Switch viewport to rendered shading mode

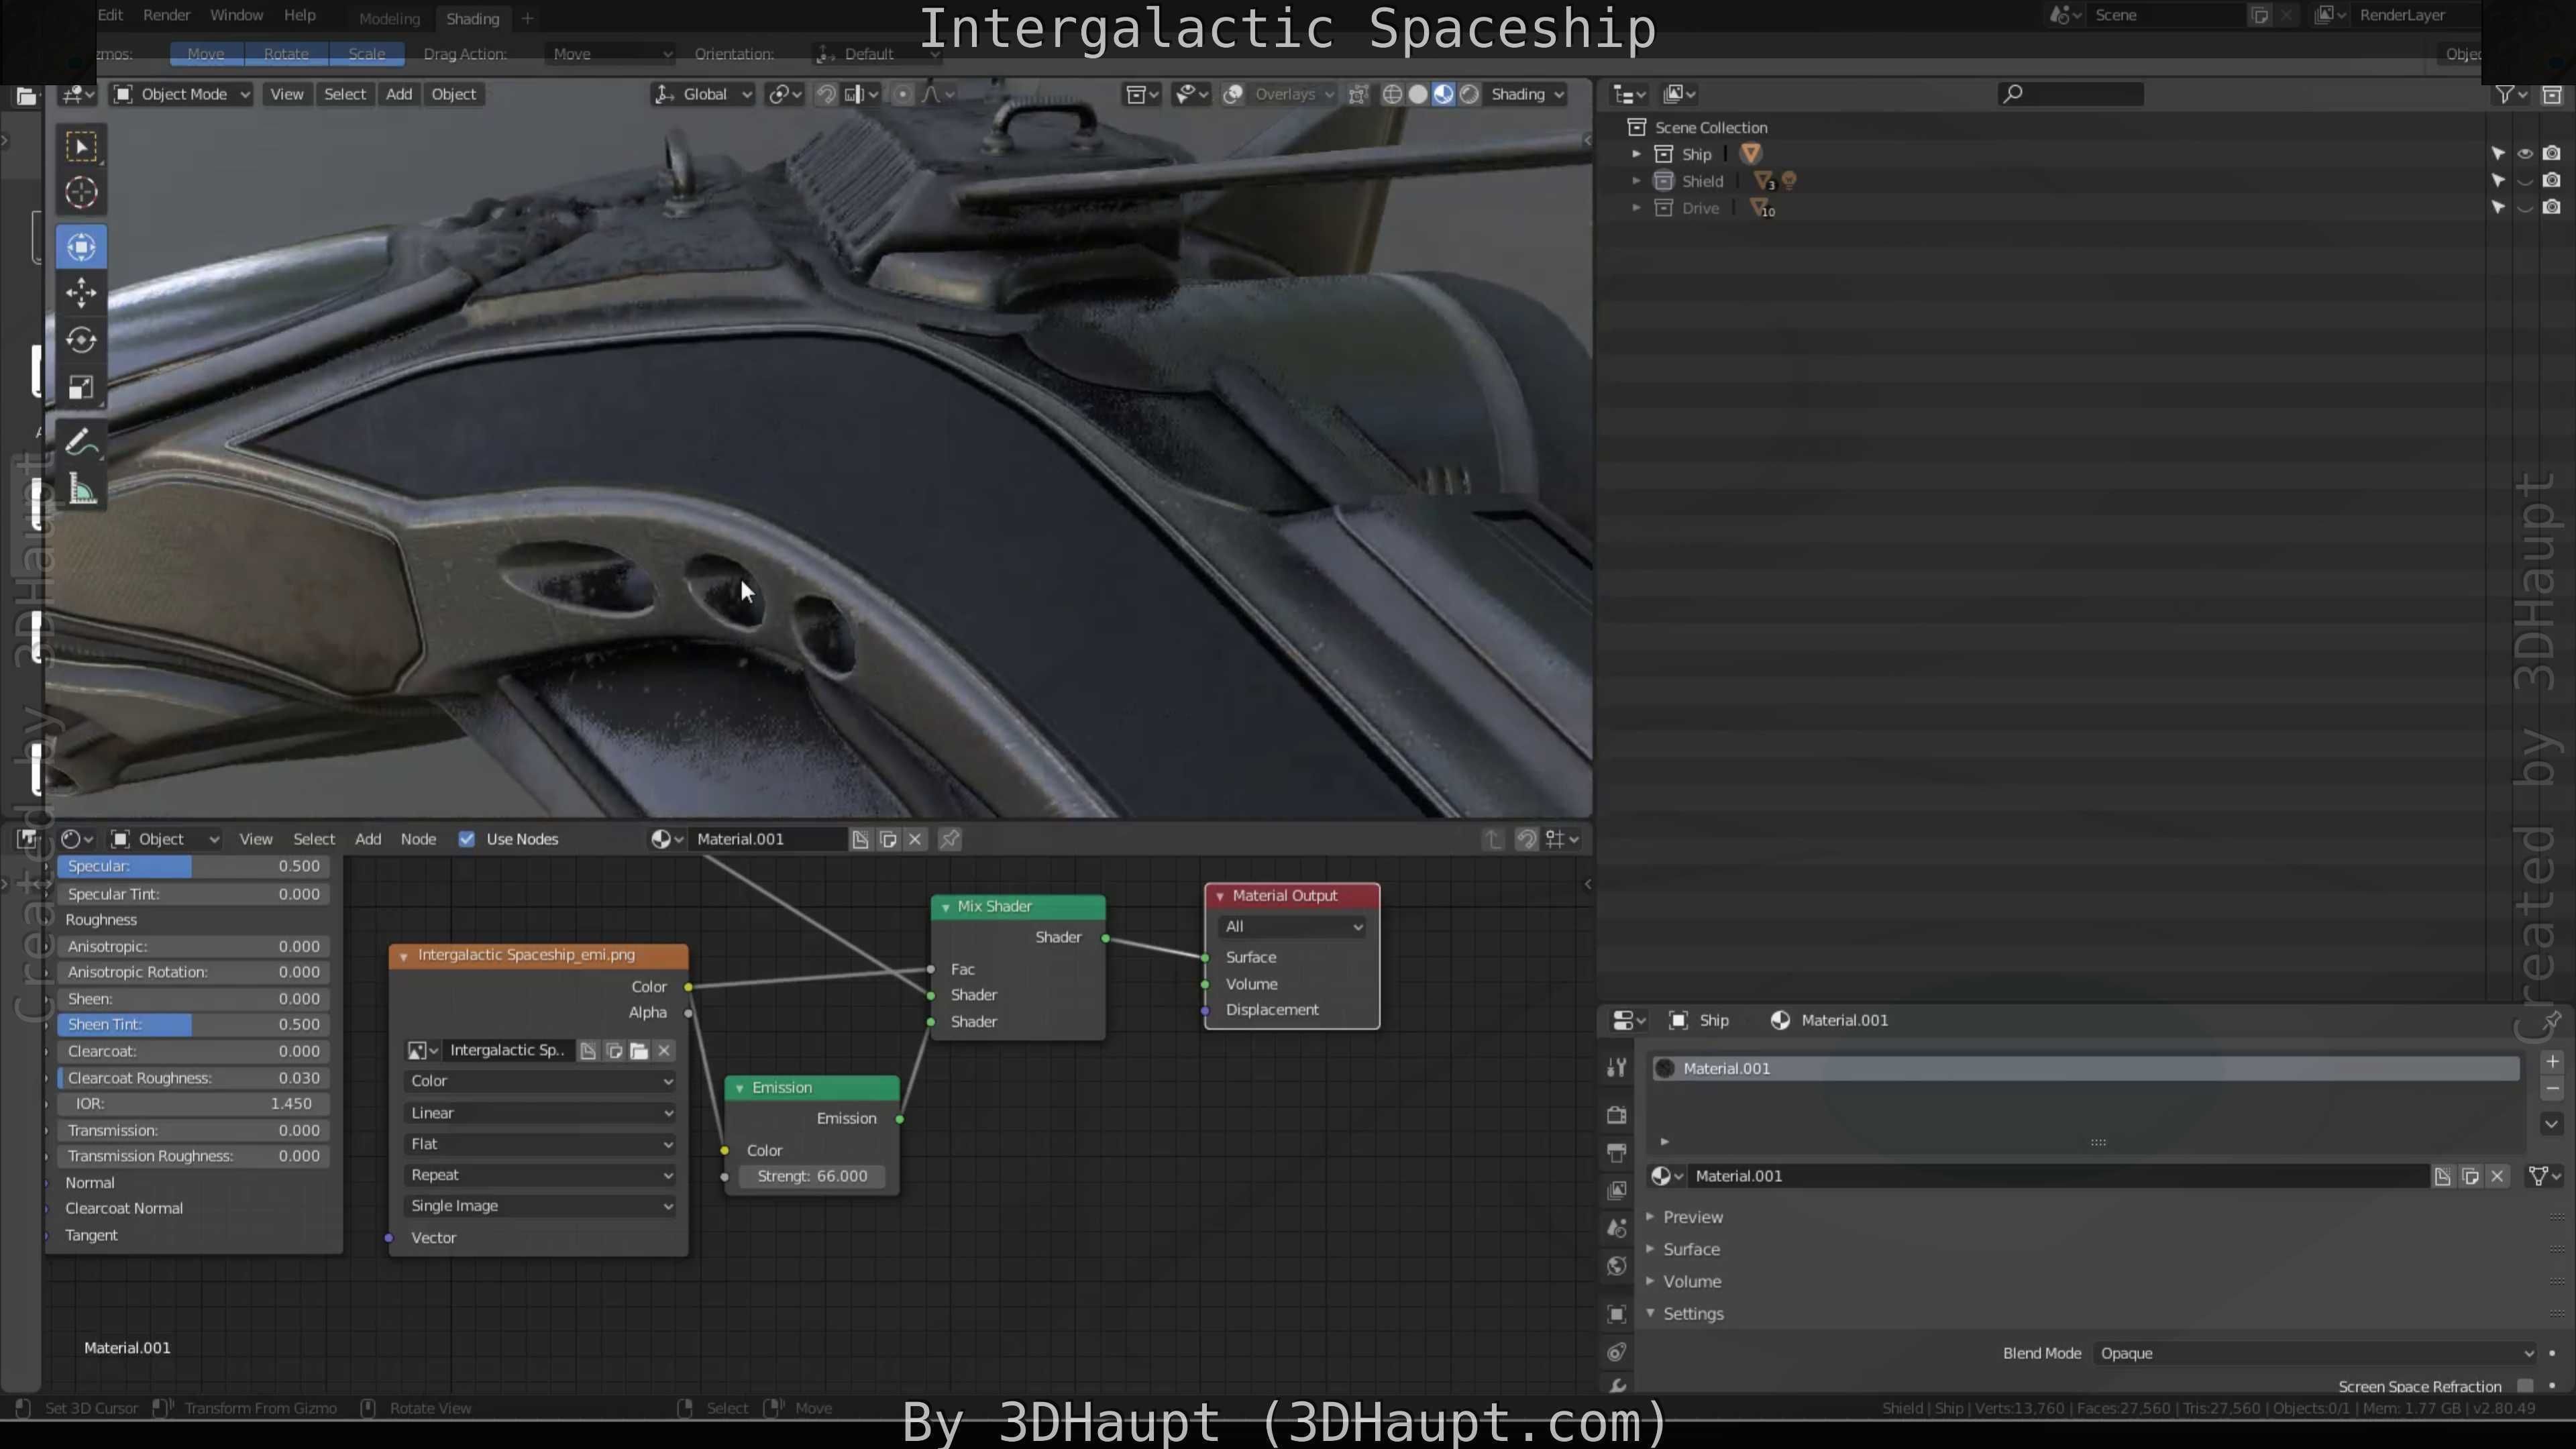click(1469, 94)
